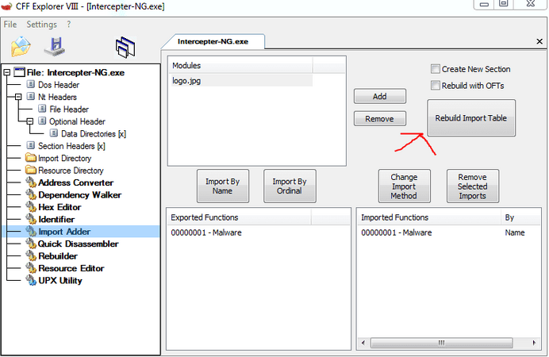Select the Optional Header node icon

[42, 121]
